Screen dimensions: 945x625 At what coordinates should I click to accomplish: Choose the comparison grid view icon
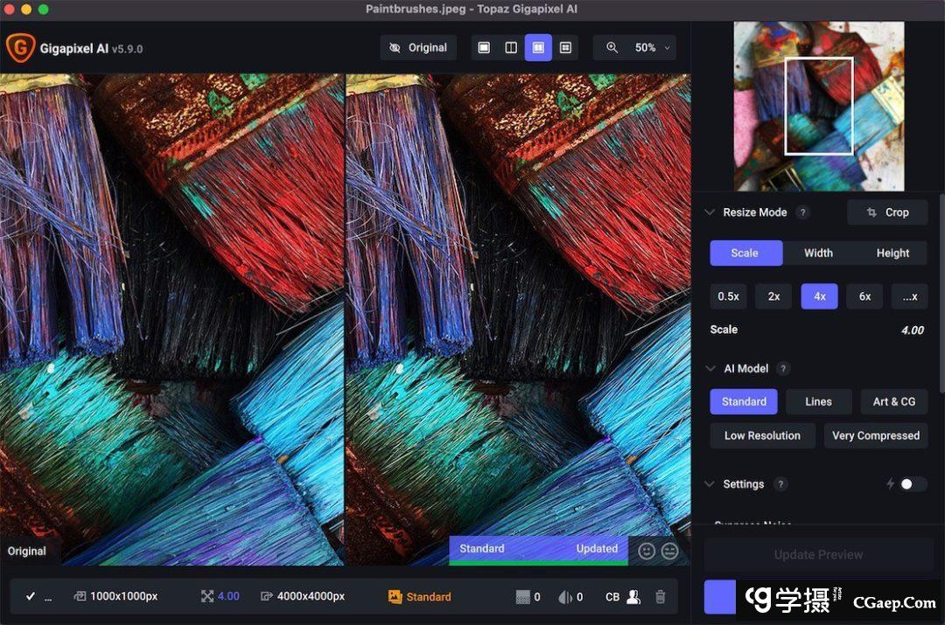565,48
